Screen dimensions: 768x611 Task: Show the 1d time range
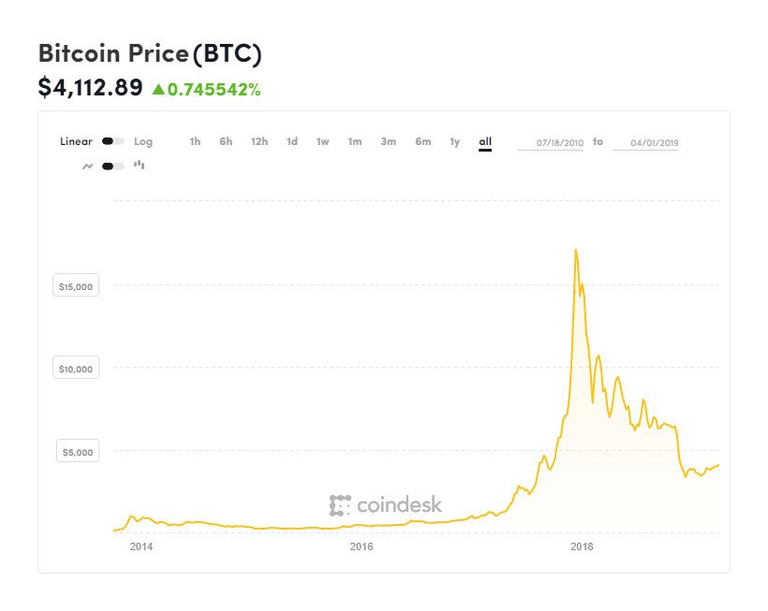(292, 141)
